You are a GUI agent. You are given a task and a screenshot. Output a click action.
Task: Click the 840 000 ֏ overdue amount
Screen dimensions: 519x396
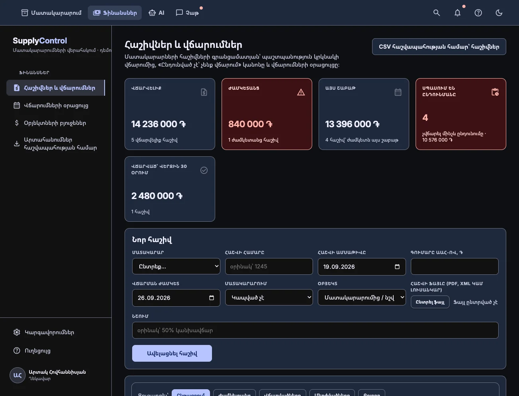click(x=250, y=124)
